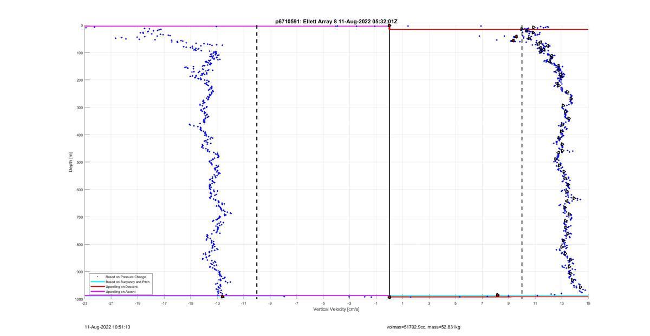Click x-axis tick label 13
Viewport: 650px width, 336px height.
tap(562, 303)
